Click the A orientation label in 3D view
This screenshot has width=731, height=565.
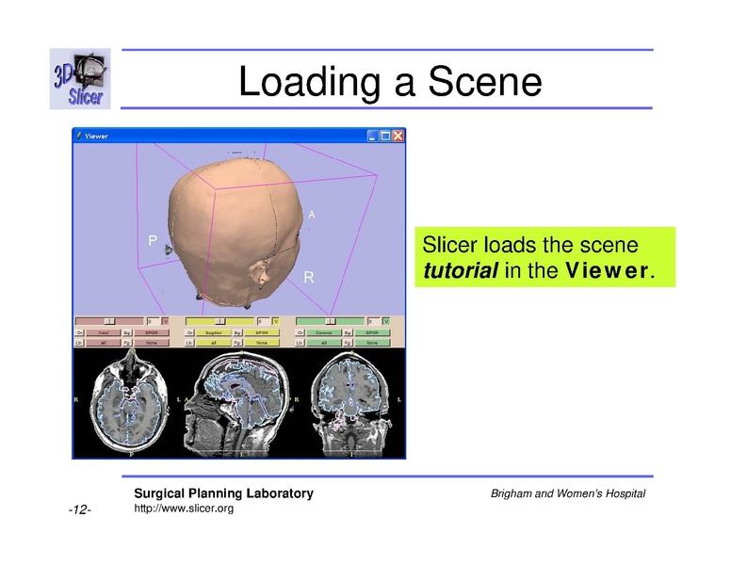(x=312, y=215)
